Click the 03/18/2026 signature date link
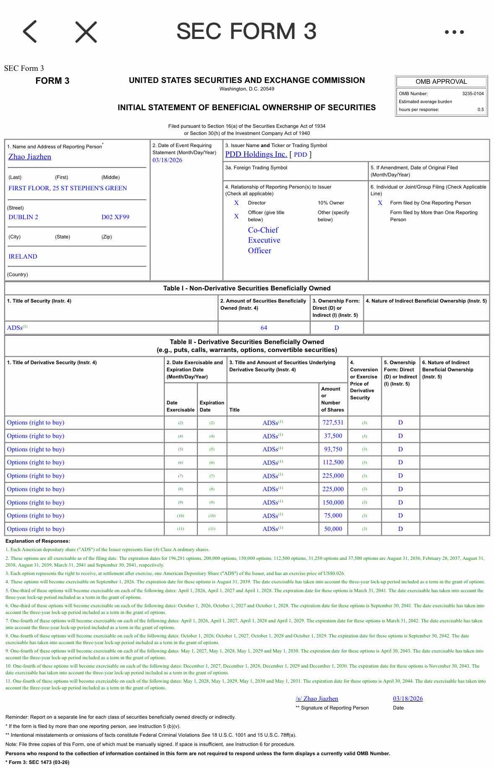Screen dimensions: 494x769 click(x=408, y=699)
